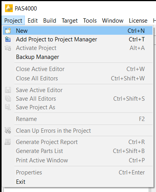Open the Tools menu
The image size is (156, 192).
point(90,21)
